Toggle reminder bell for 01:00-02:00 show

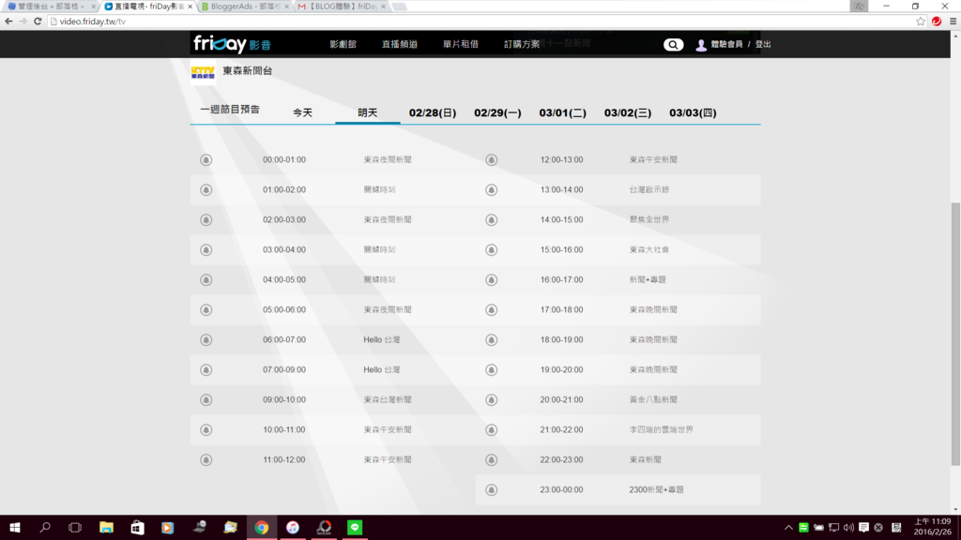[206, 189]
